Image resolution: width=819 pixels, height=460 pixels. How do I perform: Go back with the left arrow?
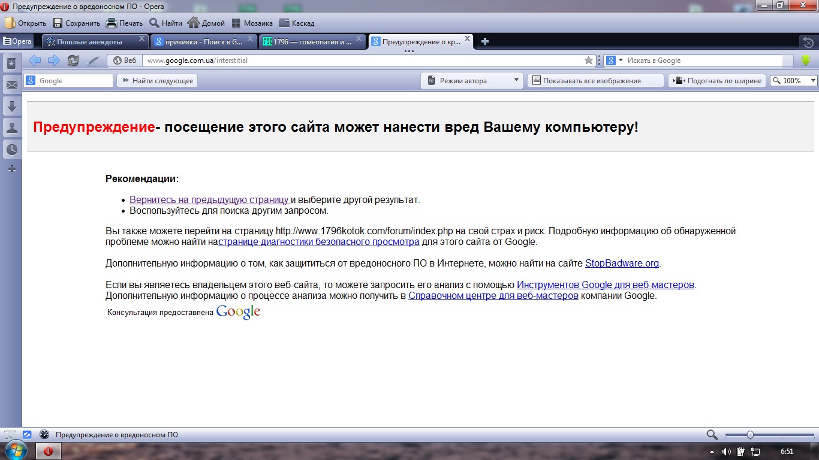click(35, 60)
